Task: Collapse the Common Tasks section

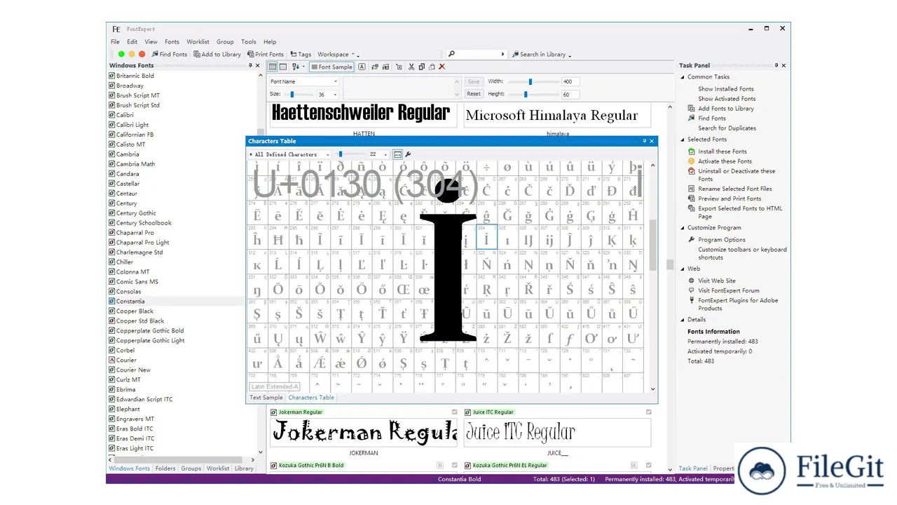Action: (x=683, y=77)
